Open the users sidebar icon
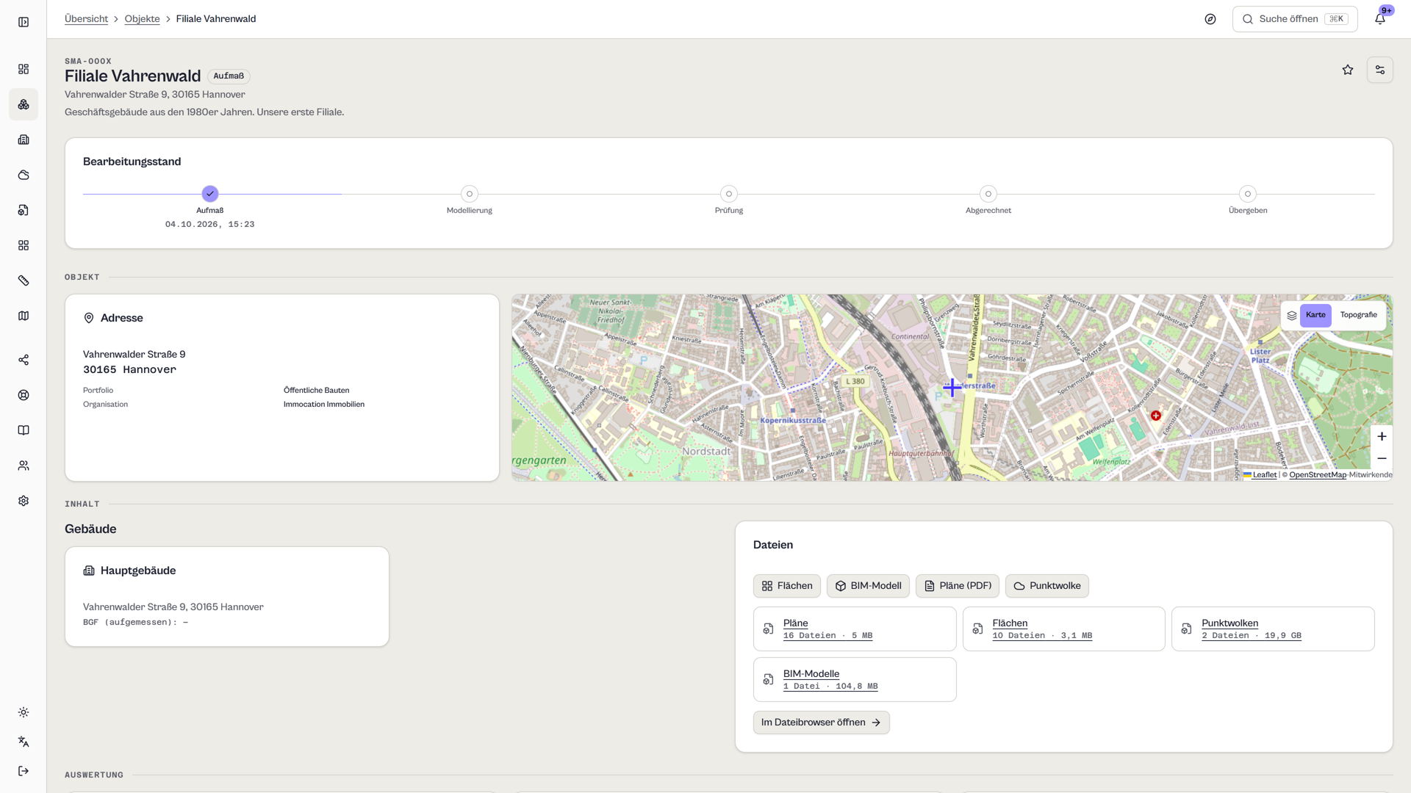Image resolution: width=1411 pixels, height=793 pixels. [24, 466]
